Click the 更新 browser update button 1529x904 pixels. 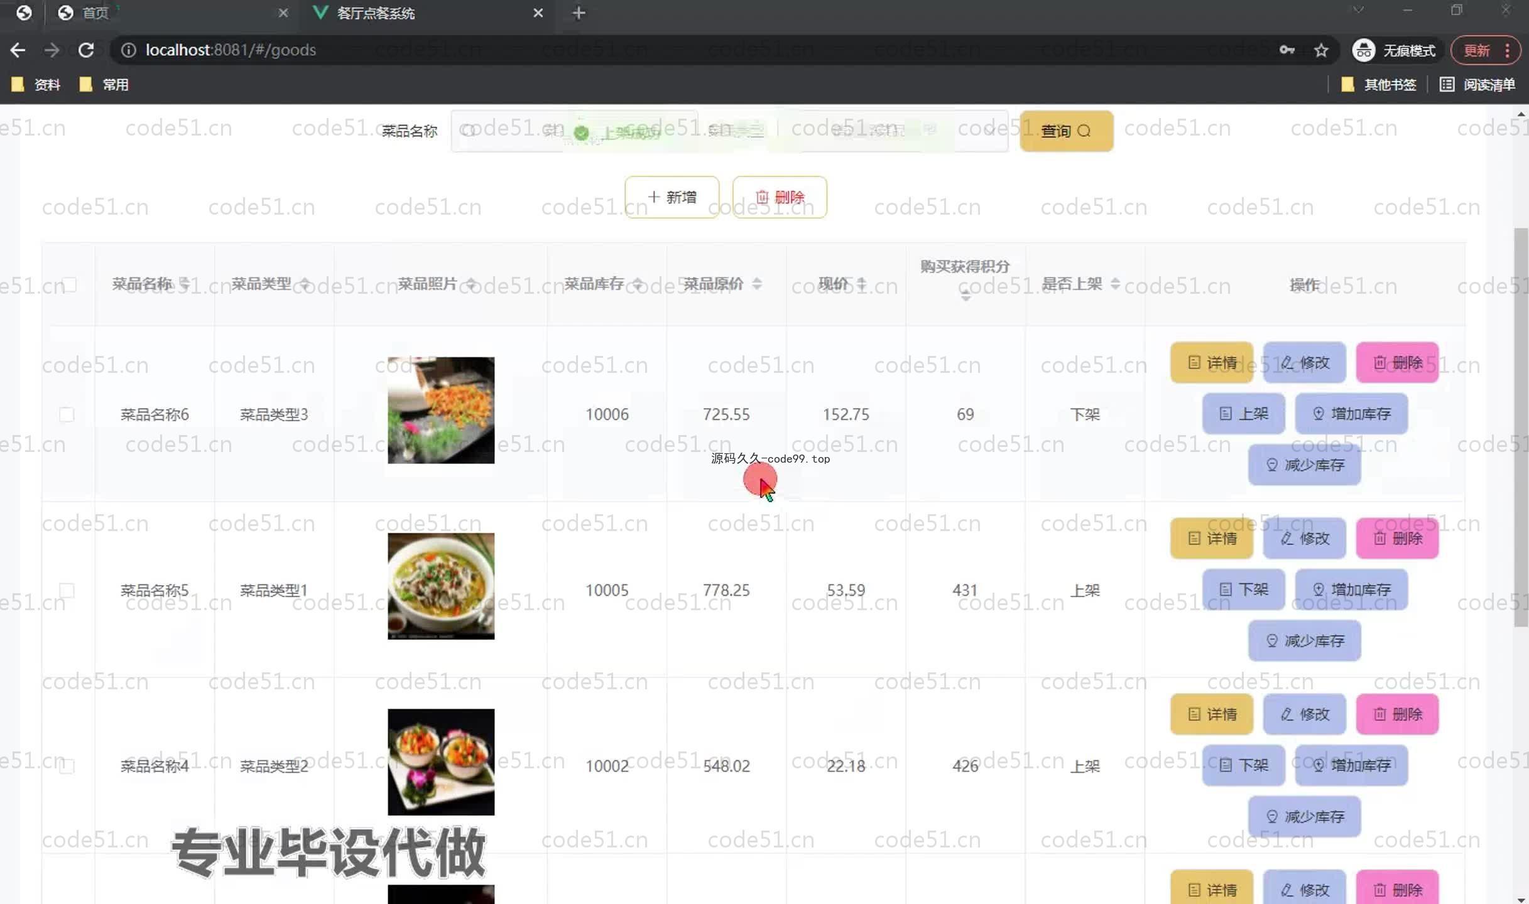1485,50
